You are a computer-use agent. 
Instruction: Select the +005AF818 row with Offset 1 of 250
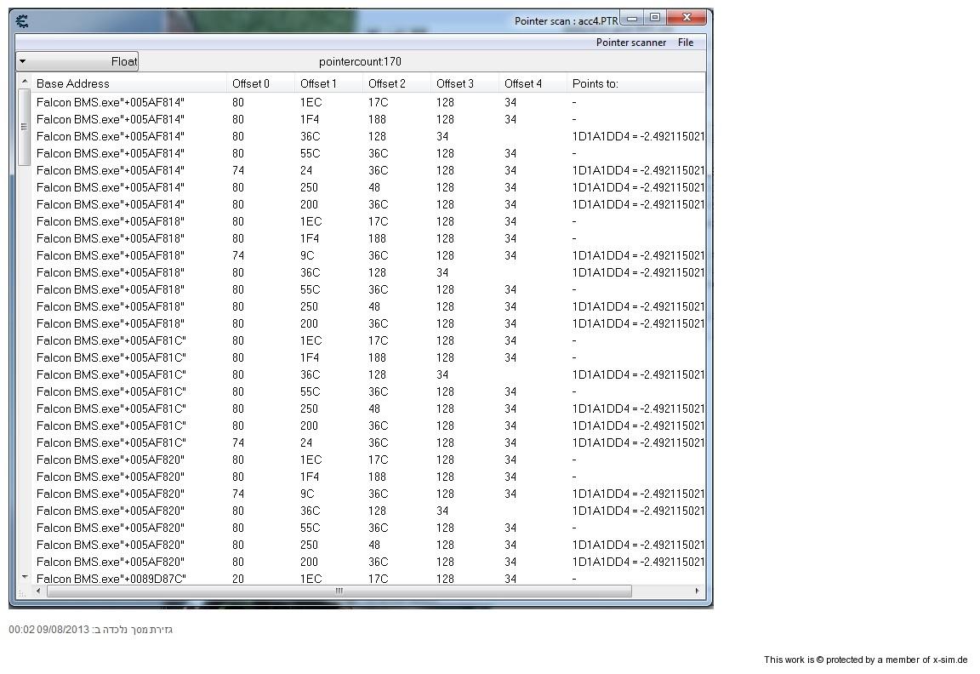tap(111, 306)
